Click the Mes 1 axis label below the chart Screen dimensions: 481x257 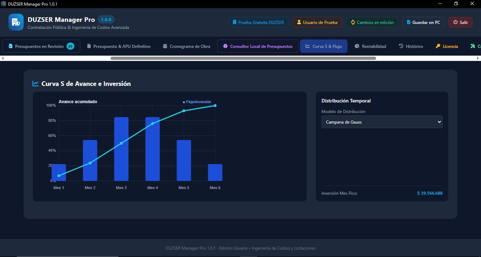click(59, 188)
